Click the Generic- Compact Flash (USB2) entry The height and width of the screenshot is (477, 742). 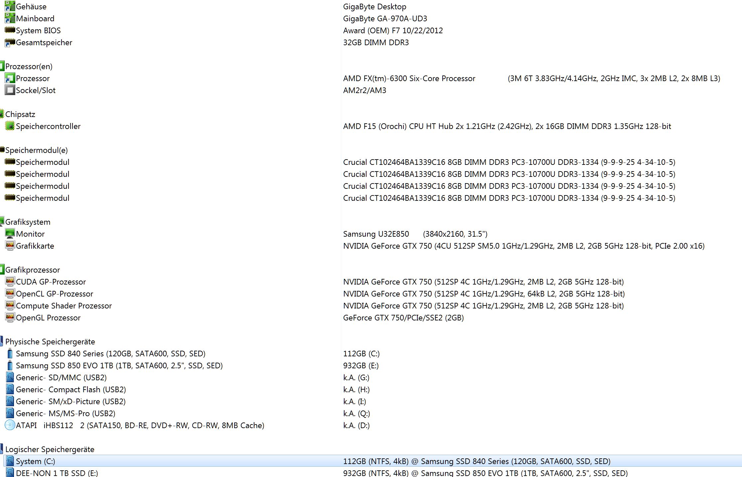point(71,390)
